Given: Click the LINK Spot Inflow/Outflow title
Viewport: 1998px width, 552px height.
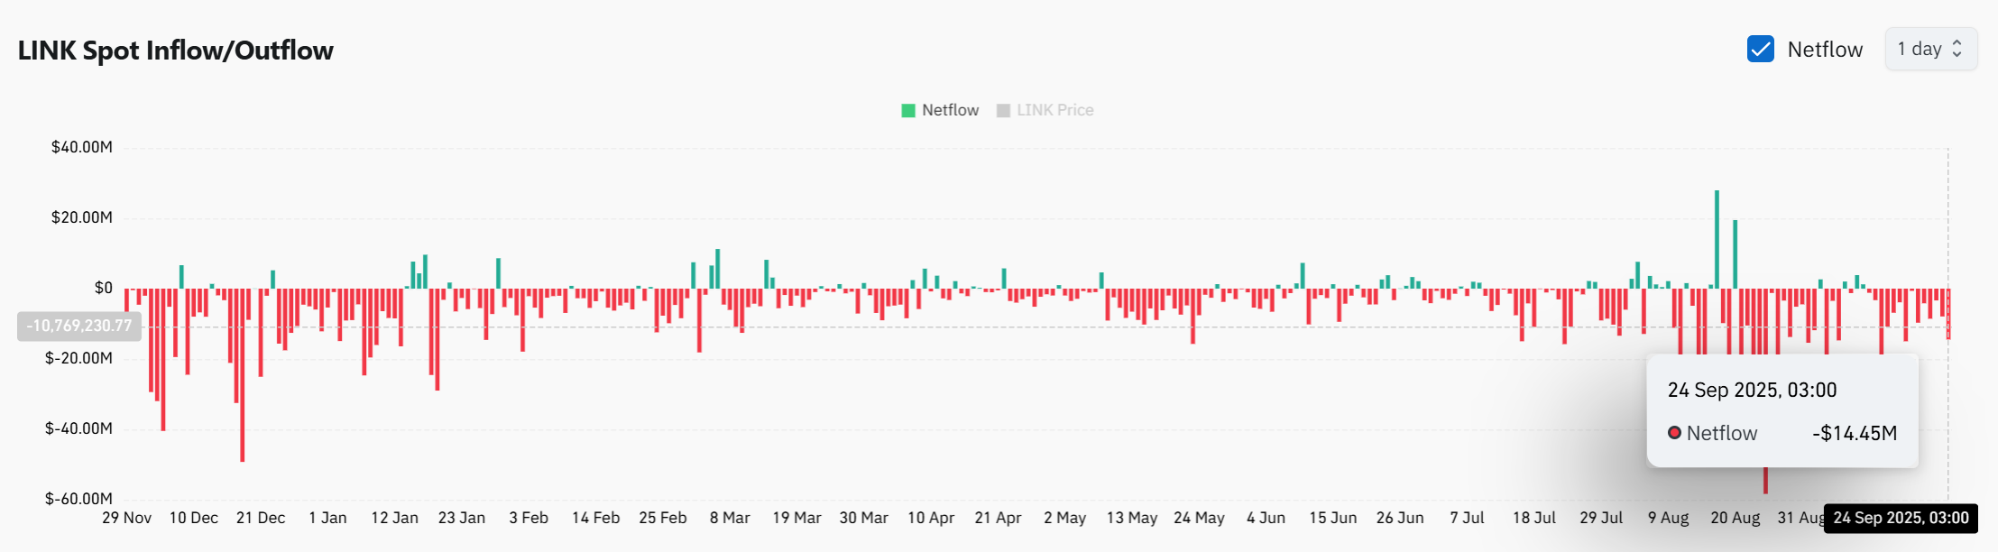Looking at the screenshot, I should 176,51.
